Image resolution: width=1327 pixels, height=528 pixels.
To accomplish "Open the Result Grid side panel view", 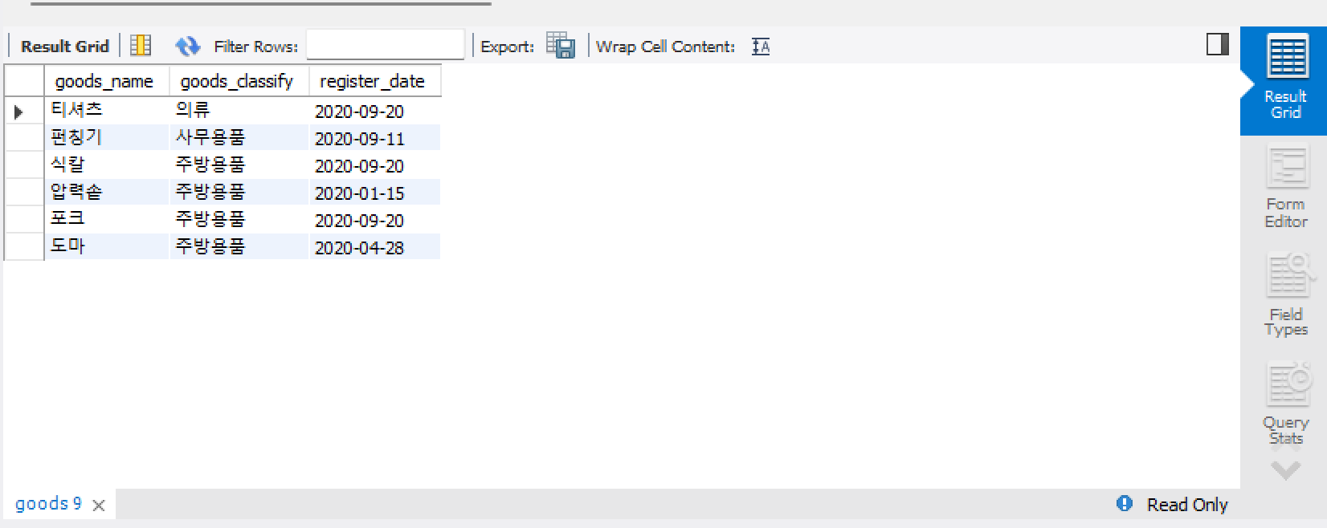I will (x=1284, y=80).
